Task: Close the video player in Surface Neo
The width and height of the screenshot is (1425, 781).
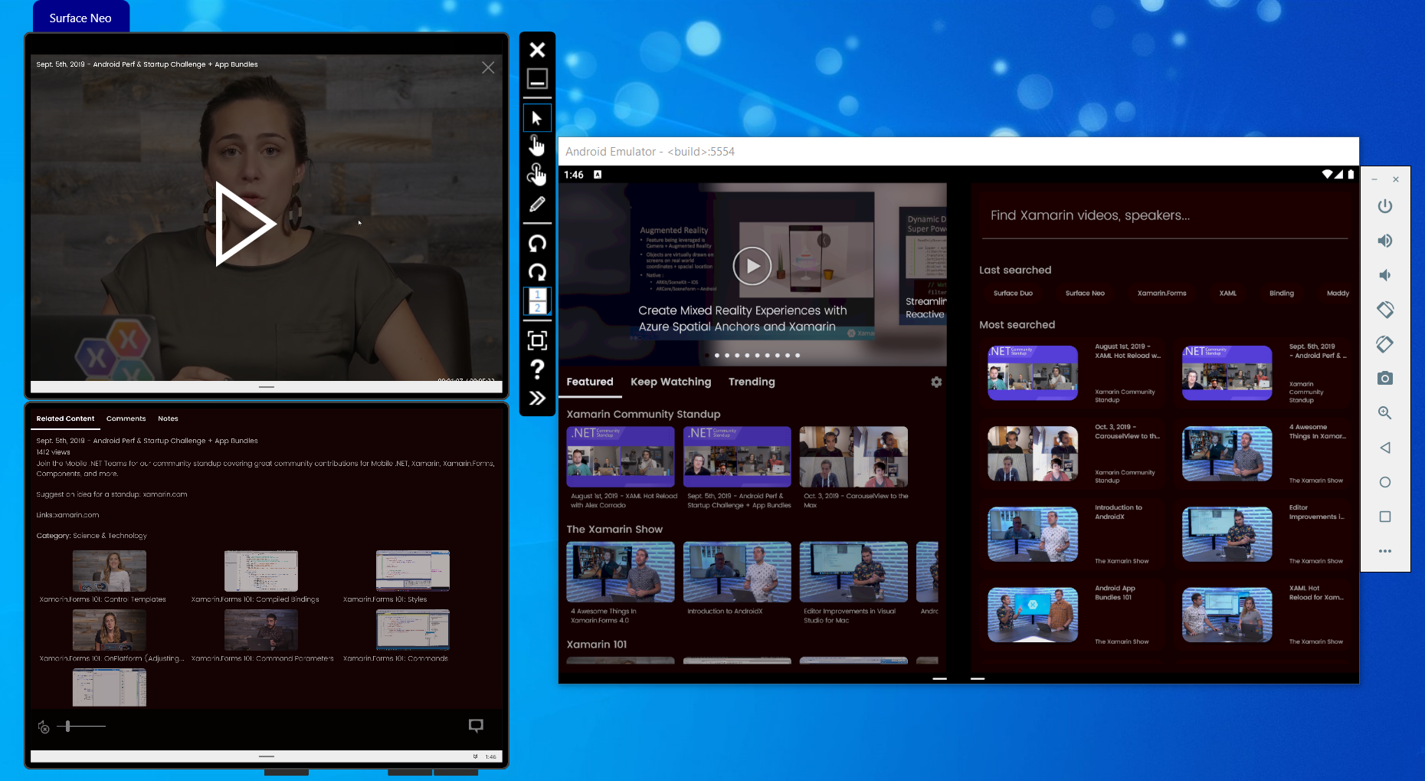Action: pyautogui.click(x=488, y=67)
